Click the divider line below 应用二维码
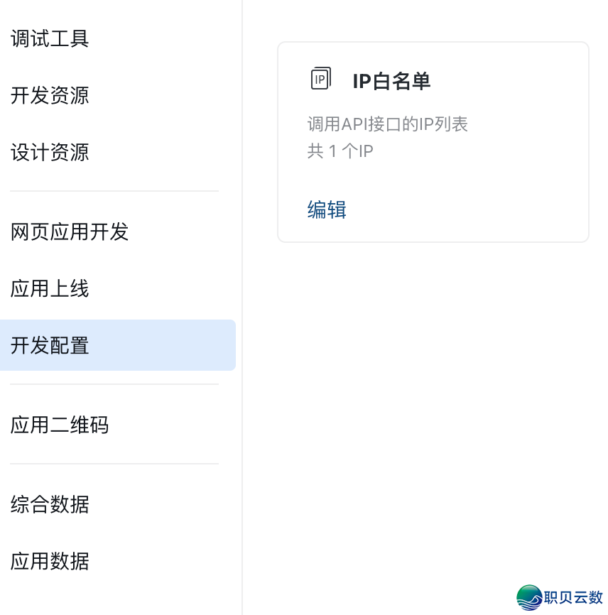 point(114,464)
